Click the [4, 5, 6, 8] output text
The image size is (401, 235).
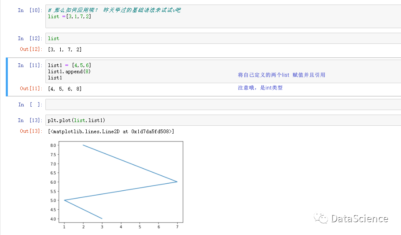tap(65, 89)
